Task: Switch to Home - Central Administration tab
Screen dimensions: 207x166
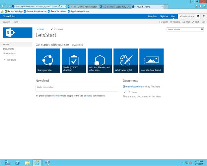Action: point(83,7)
